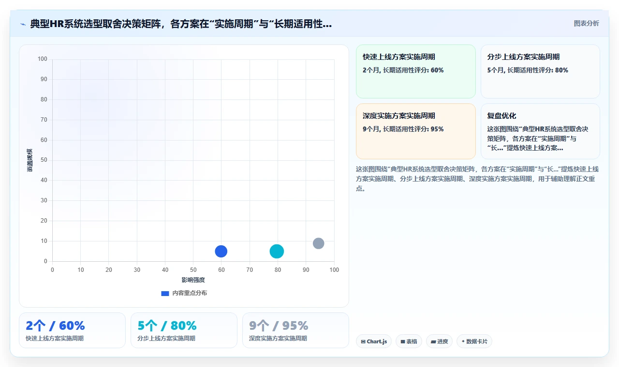Toggle the 内容重点分布 legend item
Viewport: 619px width, 367px height.
click(x=184, y=293)
